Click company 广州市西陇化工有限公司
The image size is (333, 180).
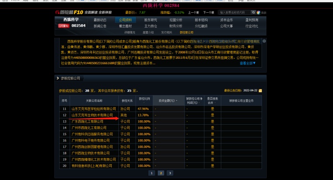pos(89,128)
